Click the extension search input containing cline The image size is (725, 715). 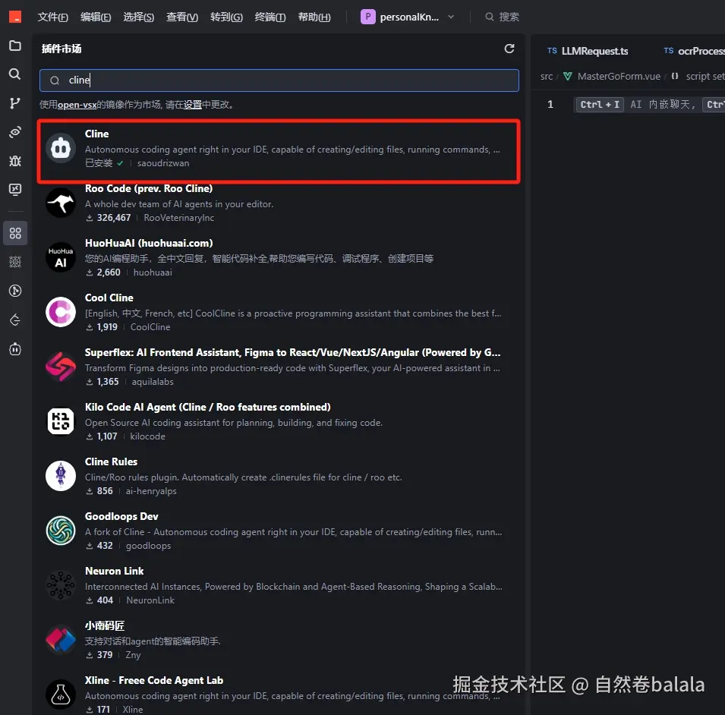279,80
